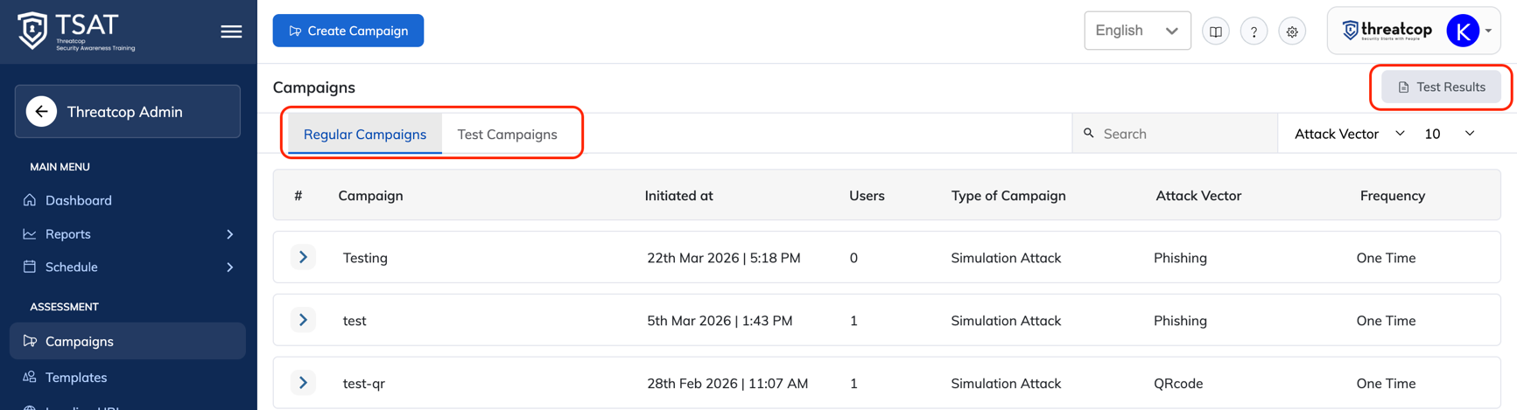
Task: Open the Attack Vector filter dropdown
Action: 1349,134
